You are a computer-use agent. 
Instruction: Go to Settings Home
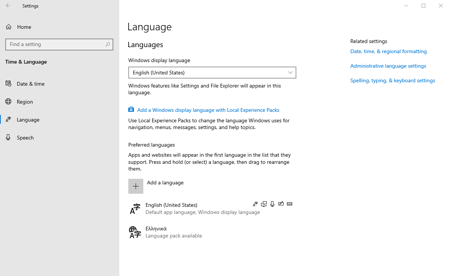pyautogui.click(x=24, y=27)
